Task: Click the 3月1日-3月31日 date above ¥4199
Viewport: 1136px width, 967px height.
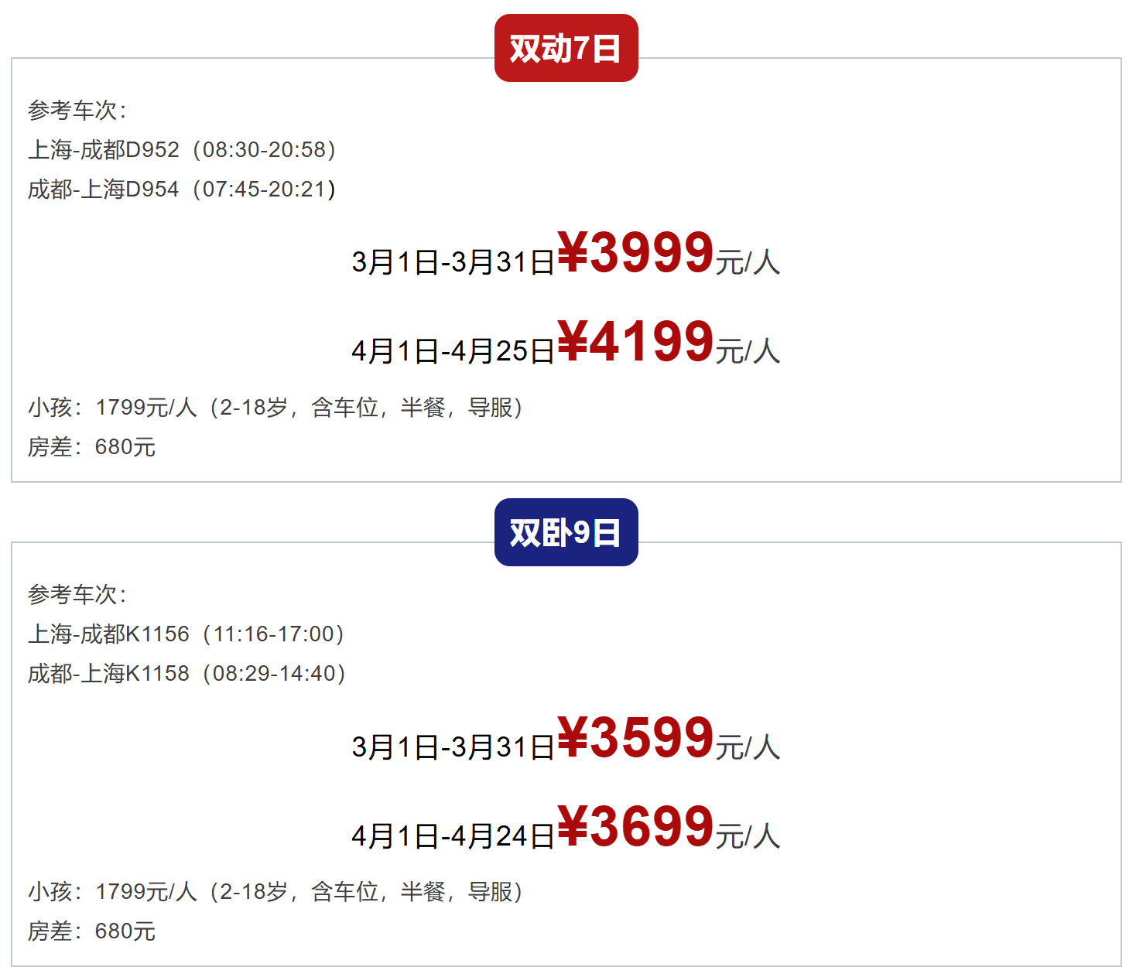Action: tap(453, 262)
